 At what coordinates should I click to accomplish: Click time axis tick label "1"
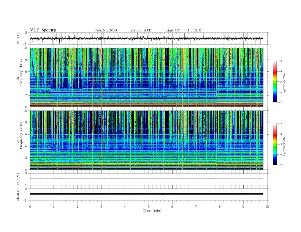click(54, 207)
